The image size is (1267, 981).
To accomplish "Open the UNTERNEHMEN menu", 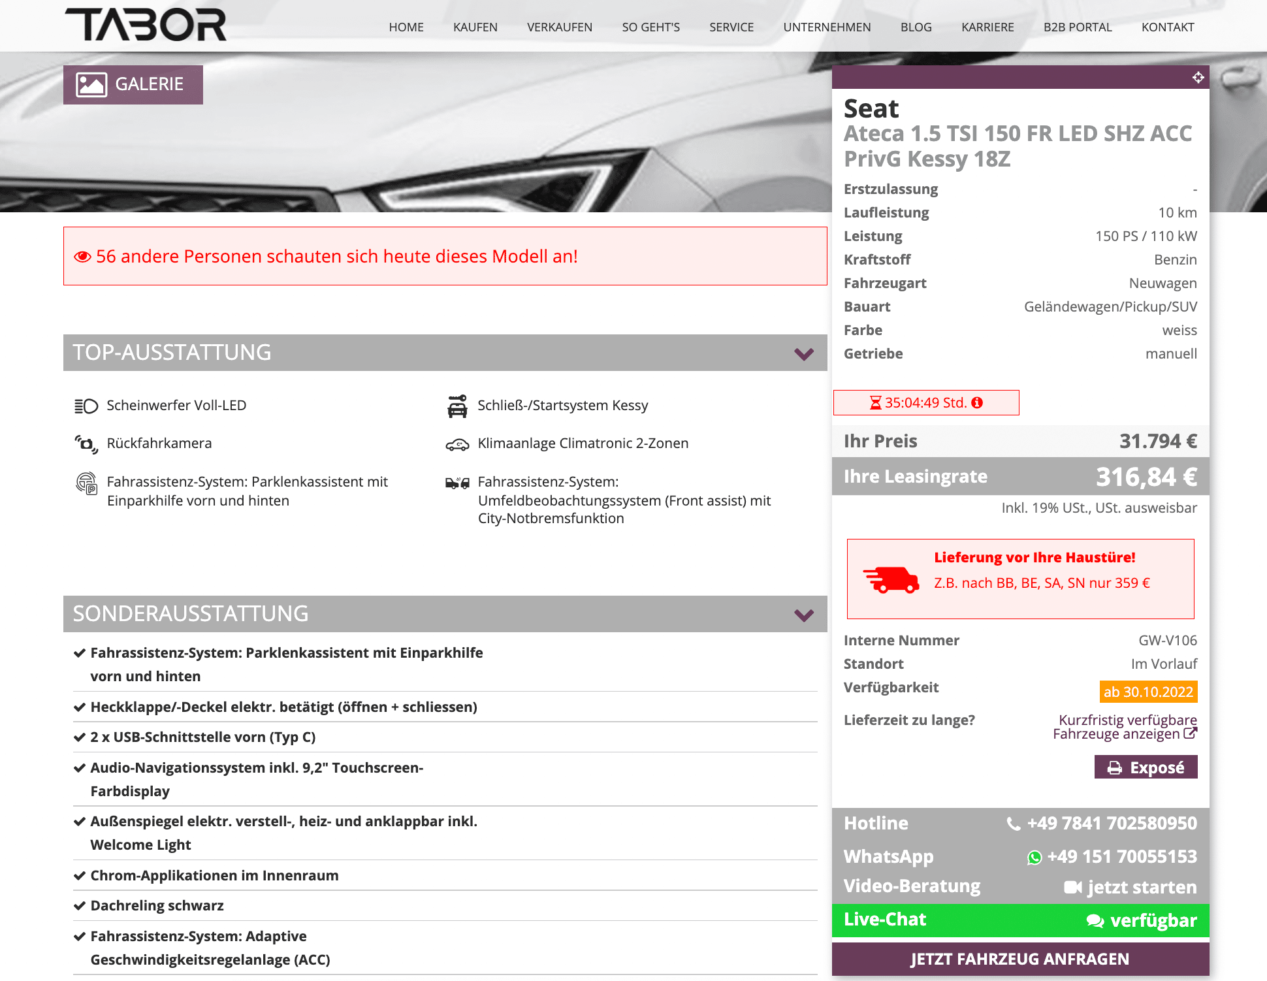I will 827,27.
